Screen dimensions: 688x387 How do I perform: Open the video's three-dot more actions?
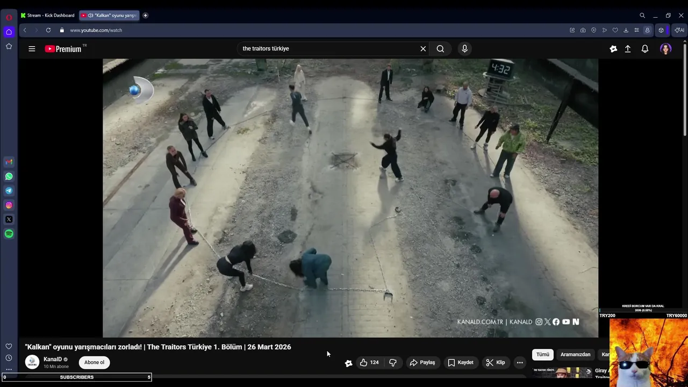[520, 363]
